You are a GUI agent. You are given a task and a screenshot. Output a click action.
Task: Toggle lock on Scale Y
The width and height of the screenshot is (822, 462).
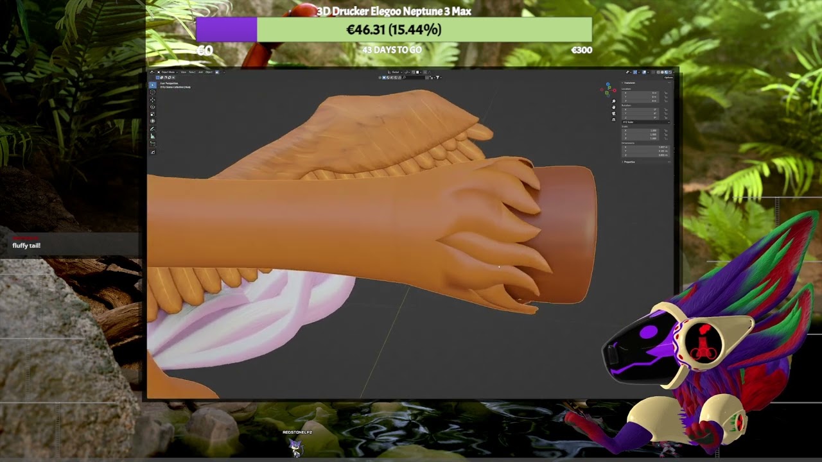click(x=665, y=135)
